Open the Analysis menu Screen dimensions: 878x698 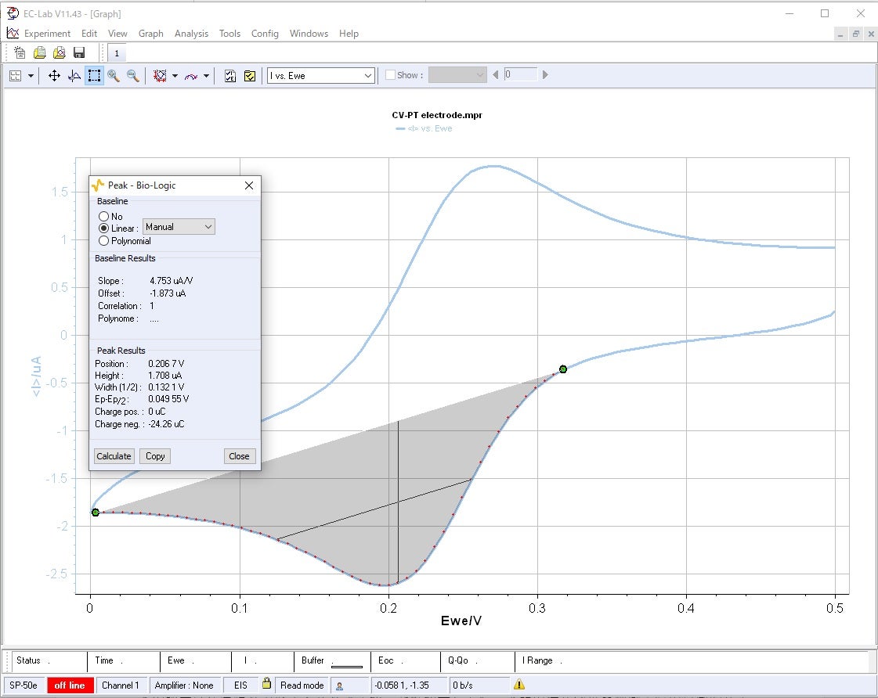pos(192,34)
